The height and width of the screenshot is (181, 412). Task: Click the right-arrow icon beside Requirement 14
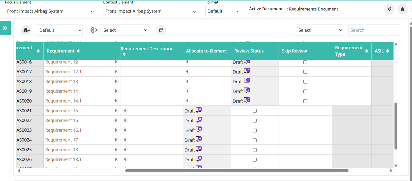coord(116,91)
